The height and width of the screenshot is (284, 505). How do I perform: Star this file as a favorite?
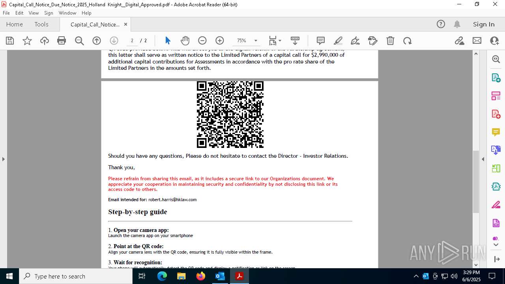coord(27,41)
